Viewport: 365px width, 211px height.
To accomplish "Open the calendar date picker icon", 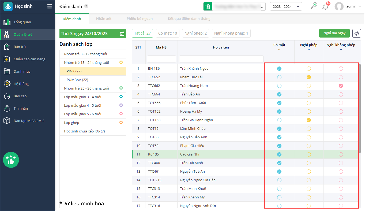I will coord(122,34).
